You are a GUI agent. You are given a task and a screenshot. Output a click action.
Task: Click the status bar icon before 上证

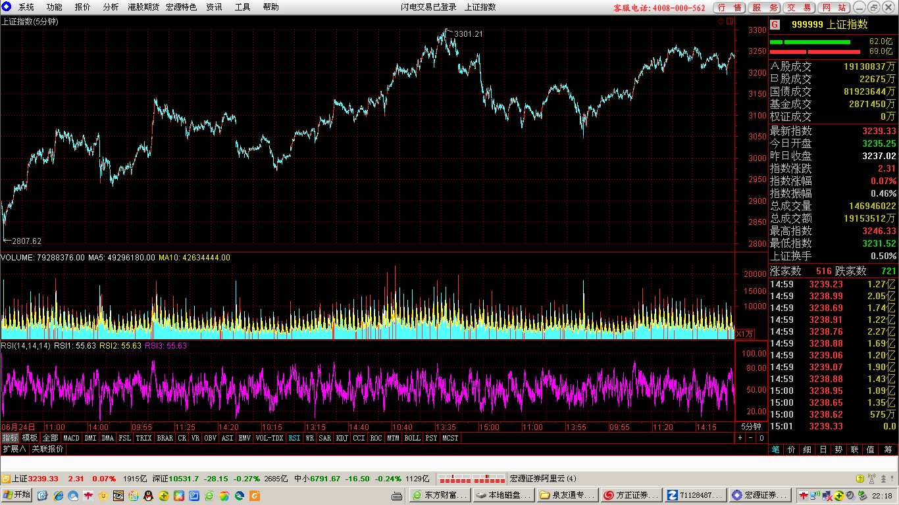click(6, 479)
